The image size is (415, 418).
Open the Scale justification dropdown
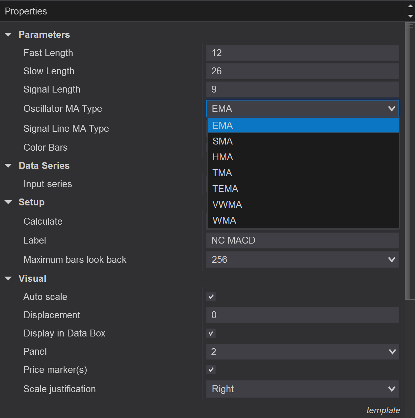click(392, 389)
